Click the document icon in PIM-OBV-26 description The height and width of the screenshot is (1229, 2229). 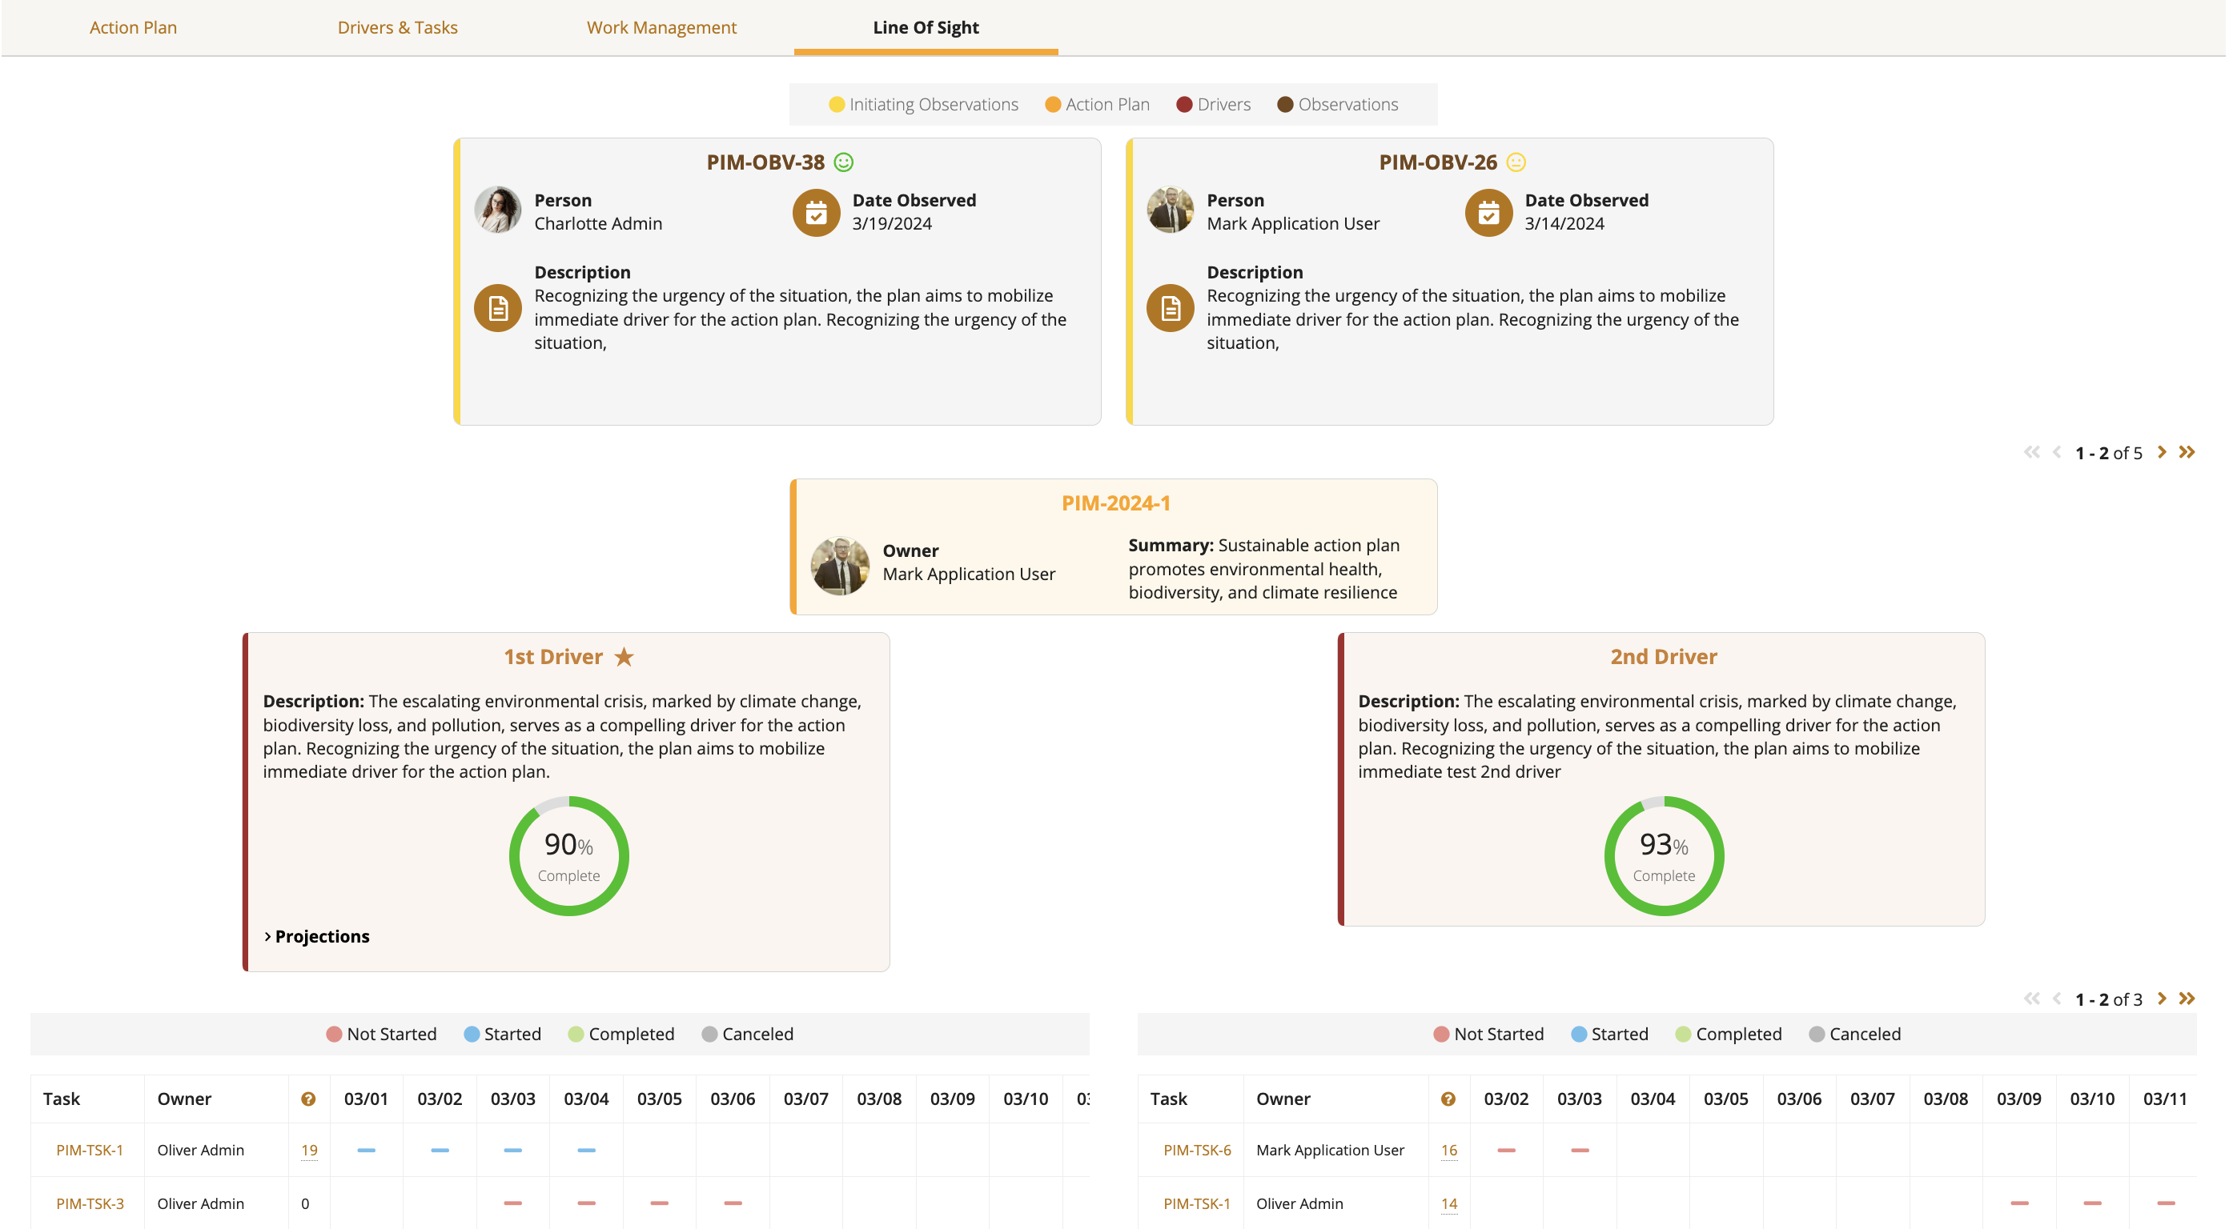pos(1170,308)
